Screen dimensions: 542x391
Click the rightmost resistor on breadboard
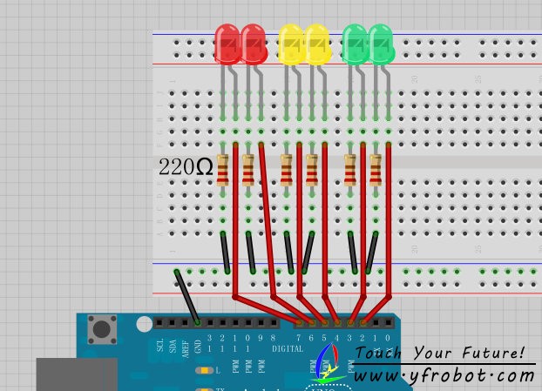coord(376,170)
